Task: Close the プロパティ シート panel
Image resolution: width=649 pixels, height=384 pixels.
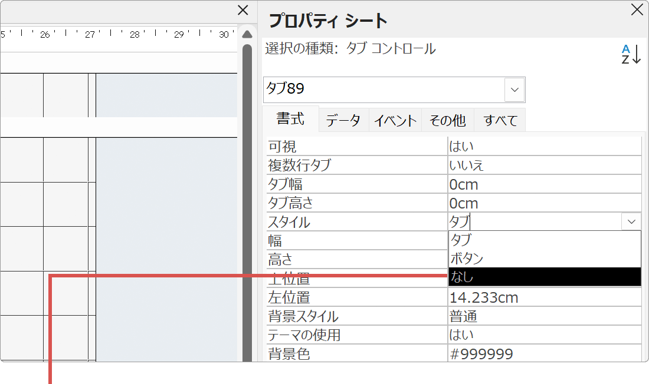Action: point(637,10)
